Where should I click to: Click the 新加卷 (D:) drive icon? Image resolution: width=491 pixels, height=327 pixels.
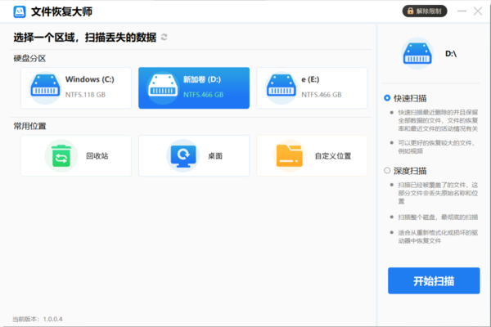(x=163, y=88)
